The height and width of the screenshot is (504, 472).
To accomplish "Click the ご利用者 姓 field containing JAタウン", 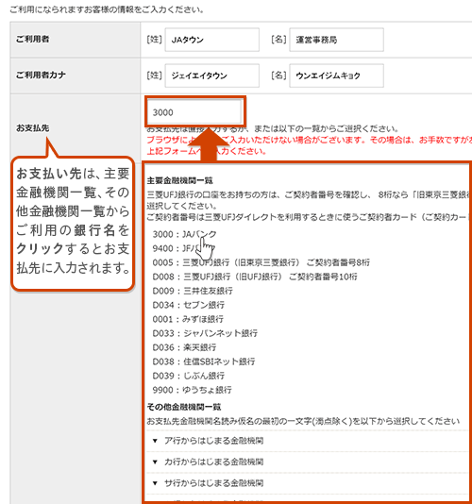I will [212, 40].
